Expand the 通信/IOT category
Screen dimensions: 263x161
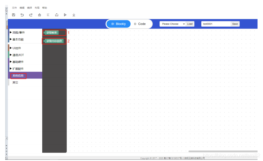point(25,55)
